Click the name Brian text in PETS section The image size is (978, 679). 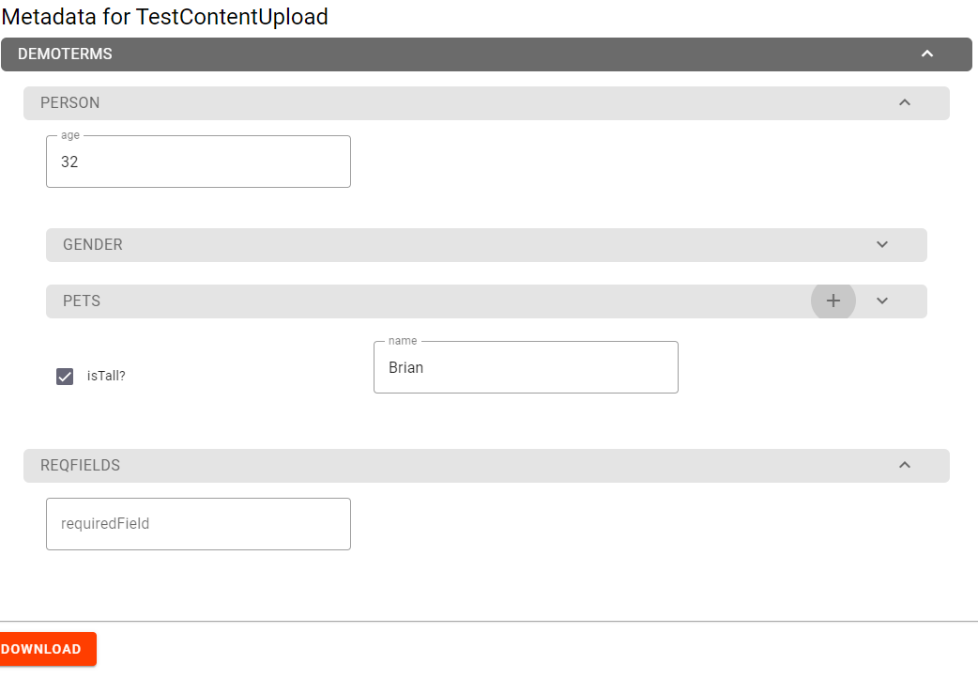pyautogui.click(x=405, y=367)
